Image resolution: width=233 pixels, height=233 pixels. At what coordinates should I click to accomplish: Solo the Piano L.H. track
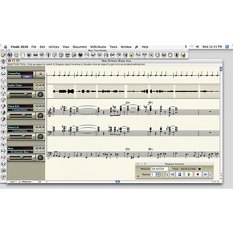coord(40,127)
